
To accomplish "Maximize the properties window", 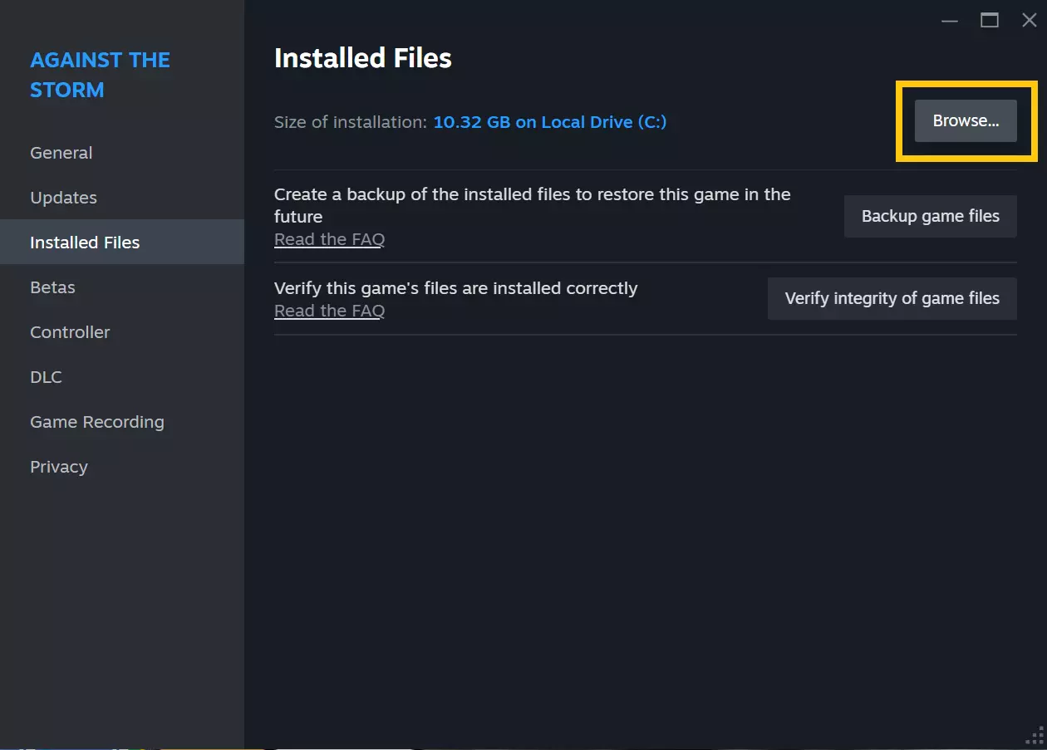I will pos(990,21).
